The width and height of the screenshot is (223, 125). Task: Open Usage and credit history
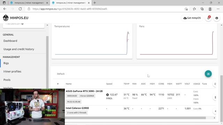tap(19, 49)
